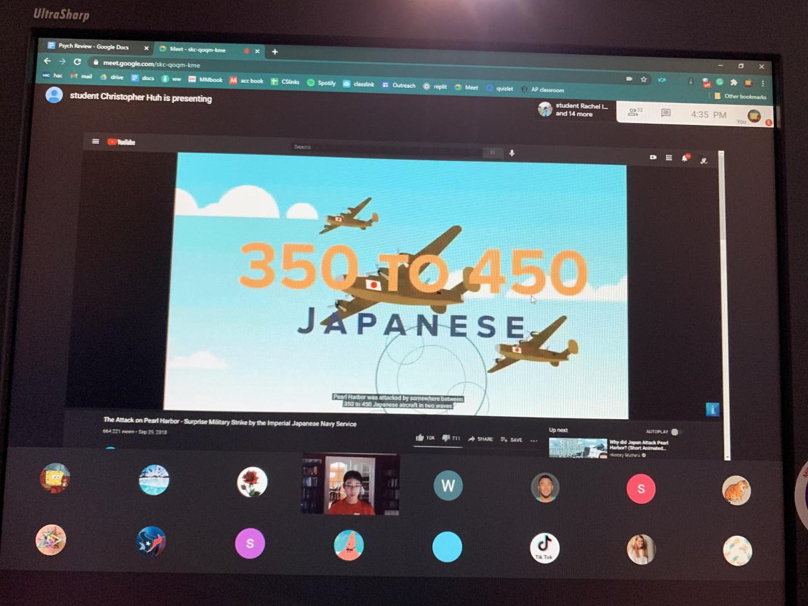Open the CSlinks bookmark

(x=285, y=82)
